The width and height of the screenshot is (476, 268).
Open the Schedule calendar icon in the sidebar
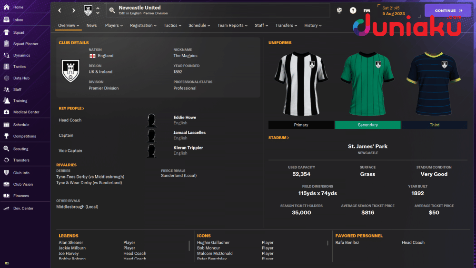[x=6, y=125]
